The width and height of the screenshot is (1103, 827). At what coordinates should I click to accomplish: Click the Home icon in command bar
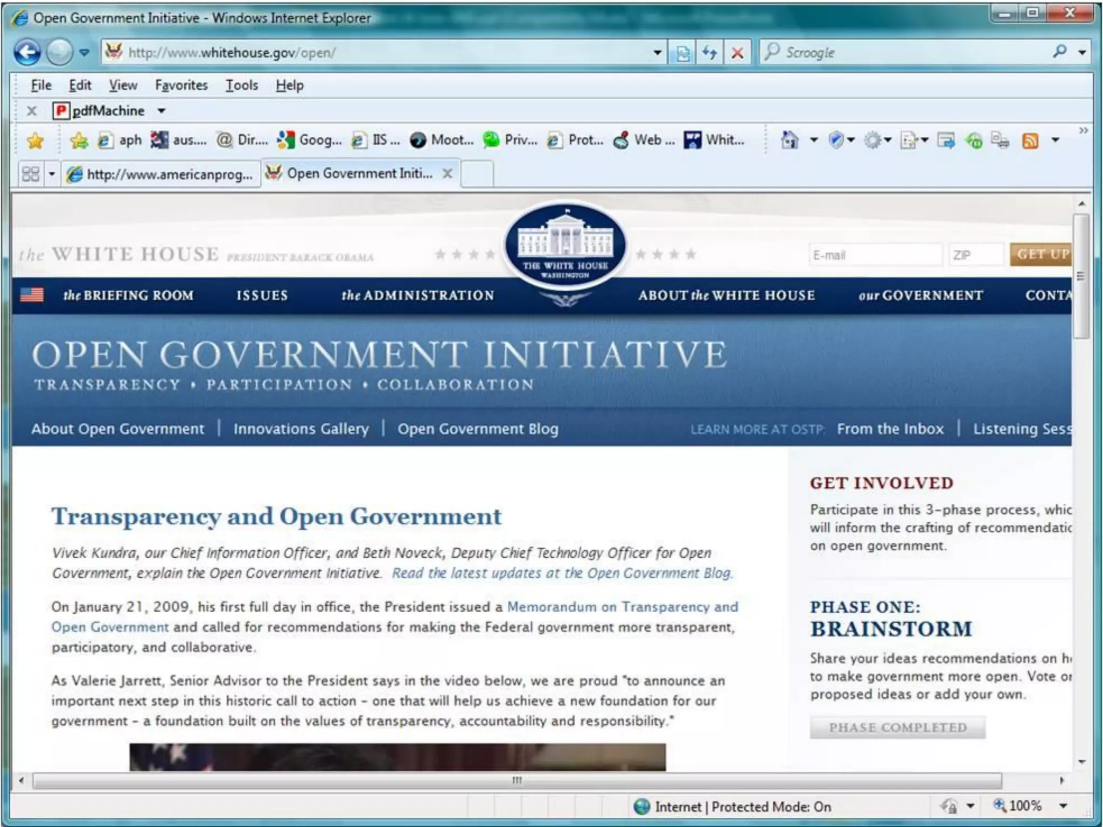pos(790,141)
